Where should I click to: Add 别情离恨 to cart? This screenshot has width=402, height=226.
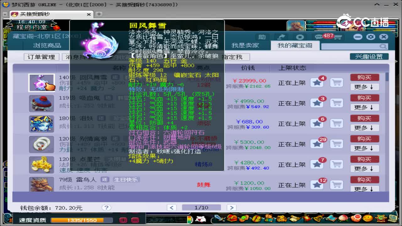(337, 144)
